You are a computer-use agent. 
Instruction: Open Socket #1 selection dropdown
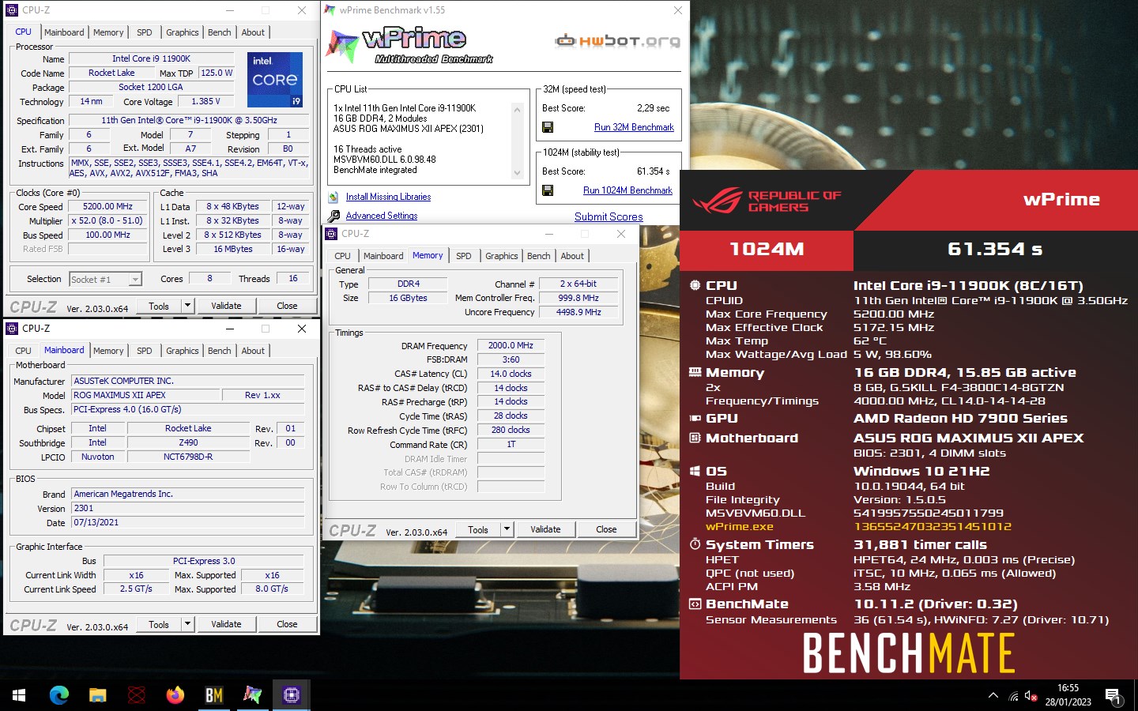point(135,279)
